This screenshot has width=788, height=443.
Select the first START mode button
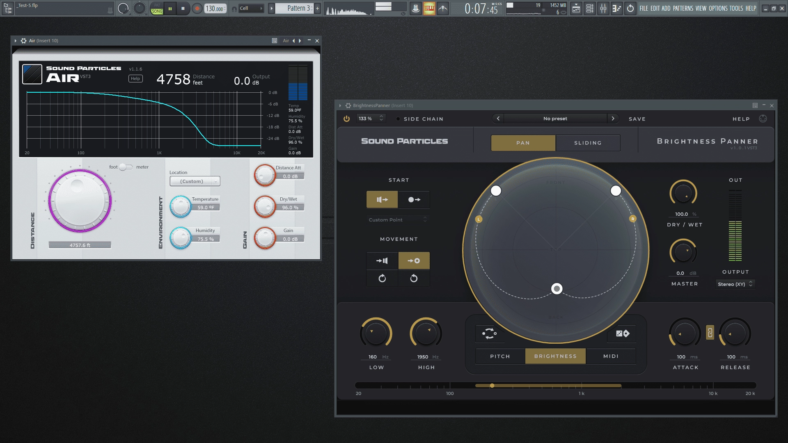coord(382,199)
